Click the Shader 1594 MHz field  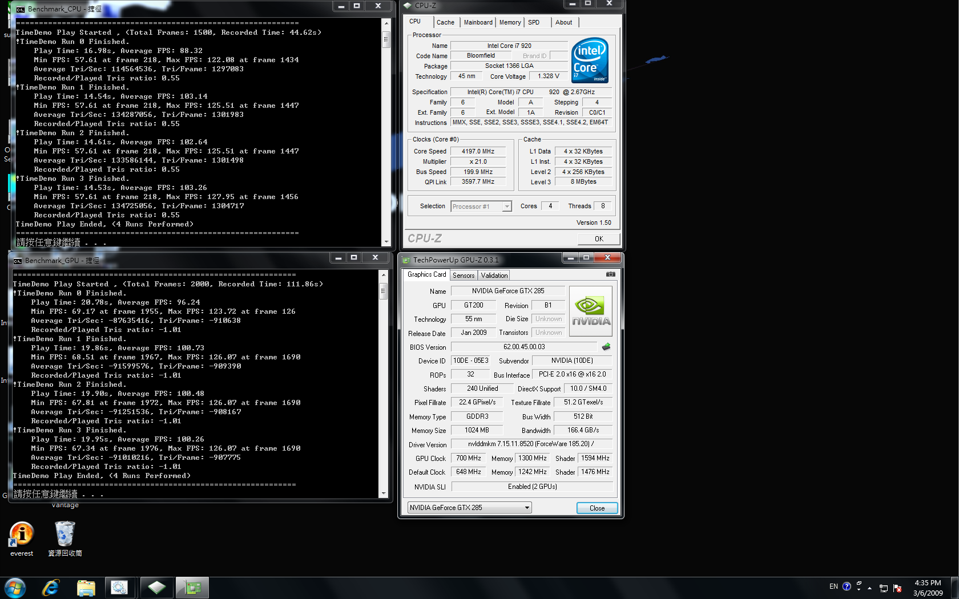[595, 458]
